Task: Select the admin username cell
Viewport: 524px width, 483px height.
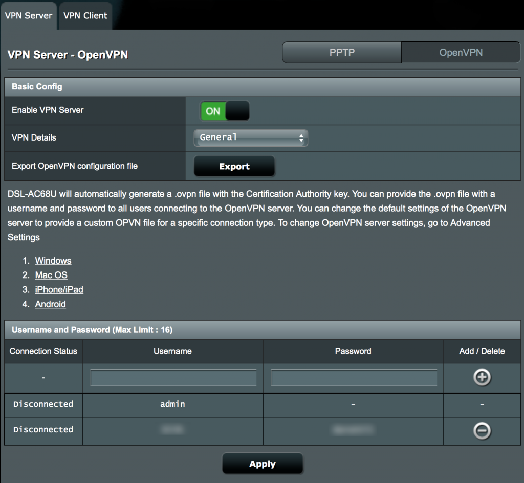Action: [x=172, y=404]
